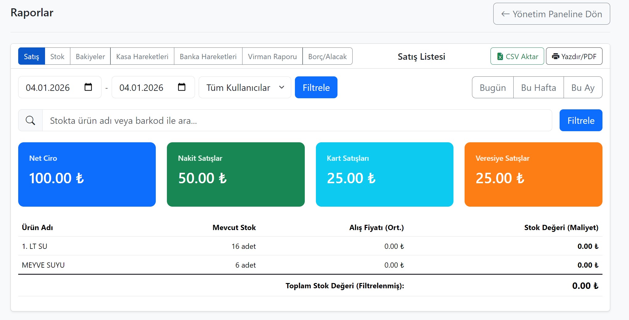The width and height of the screenshot is (629, 320).
Task: Click the printer icon in Yazdır/PDF
Action: 556,56
